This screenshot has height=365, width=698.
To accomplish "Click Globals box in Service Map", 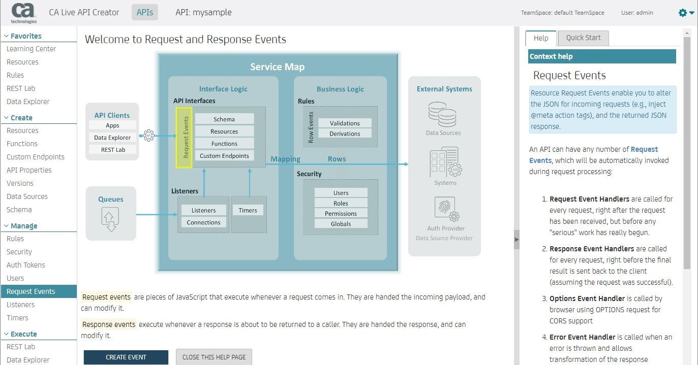I will coord(341,224).
